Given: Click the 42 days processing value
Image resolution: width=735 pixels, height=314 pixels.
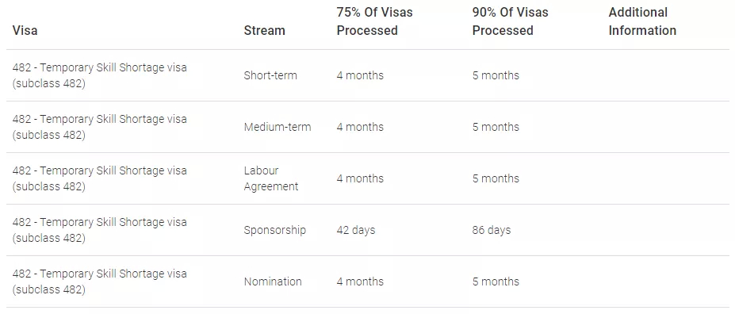Looking at the screenshot, I should 356,230.
